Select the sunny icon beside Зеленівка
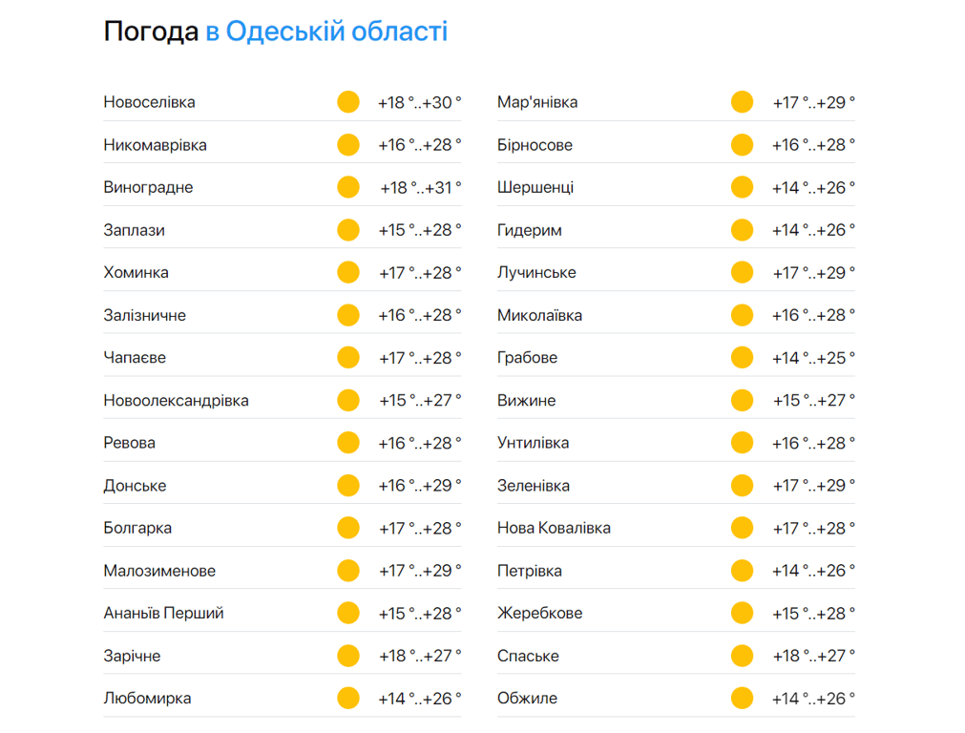965x733 pixels. 742,485
